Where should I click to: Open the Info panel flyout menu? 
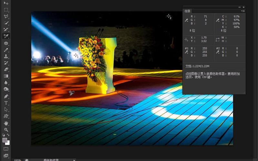point(243,11)
